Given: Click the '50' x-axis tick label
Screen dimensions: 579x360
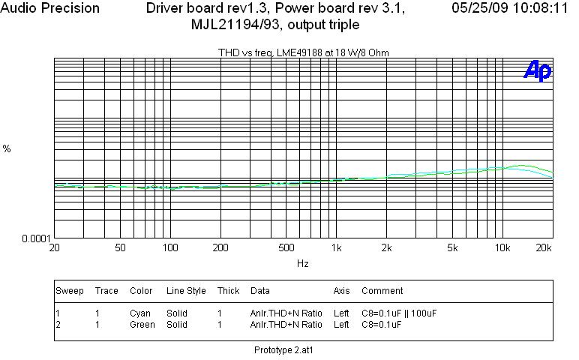Looking at the screenshot, I should coord(121,247).
